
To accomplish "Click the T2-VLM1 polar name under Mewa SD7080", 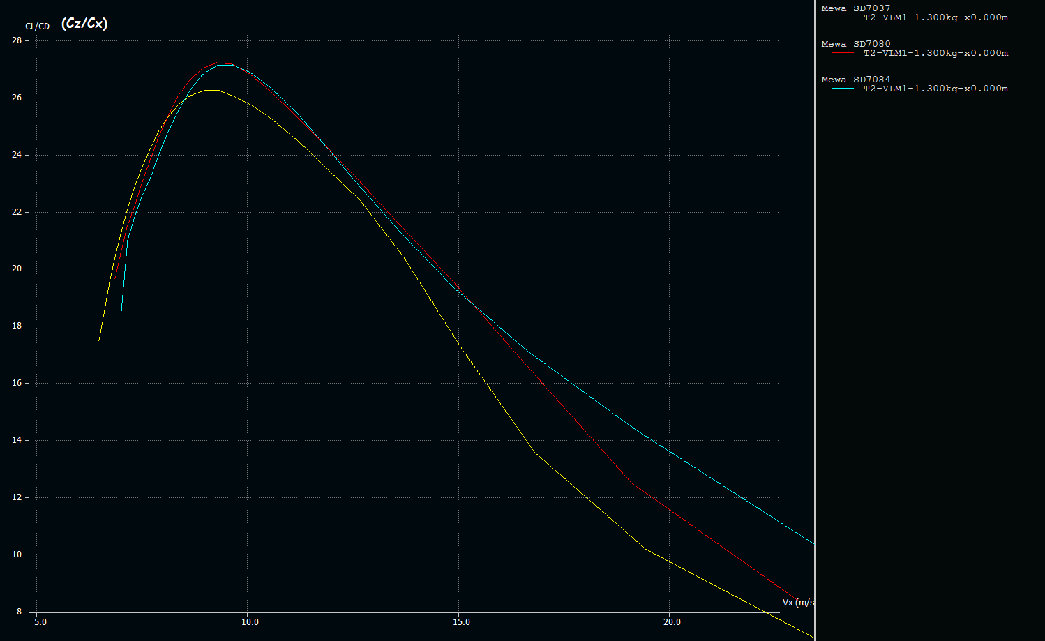I will (x=935, y=53).
